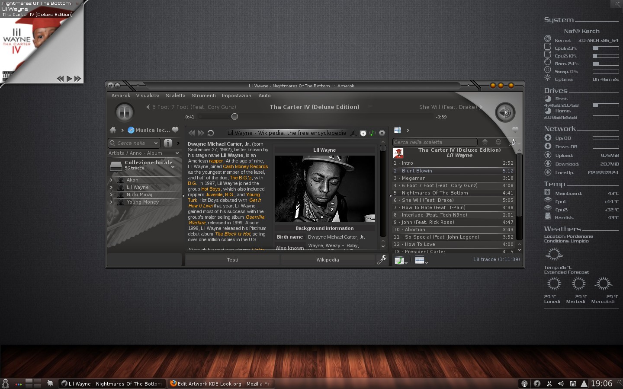
Task: Click the 19:06 taskbar clock
Action: [x=601, y=383]
